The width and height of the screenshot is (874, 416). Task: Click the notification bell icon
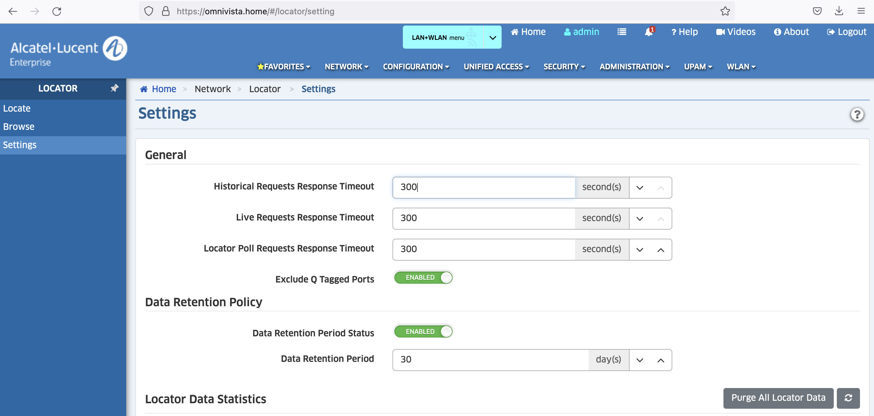[648, 32]
